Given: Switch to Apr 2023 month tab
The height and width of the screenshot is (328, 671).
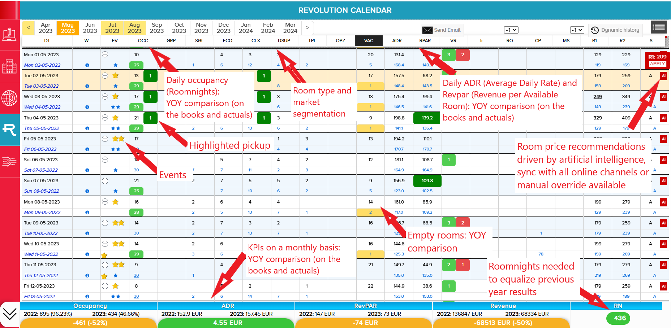Looking at the screenshot, I should (46, 28).
